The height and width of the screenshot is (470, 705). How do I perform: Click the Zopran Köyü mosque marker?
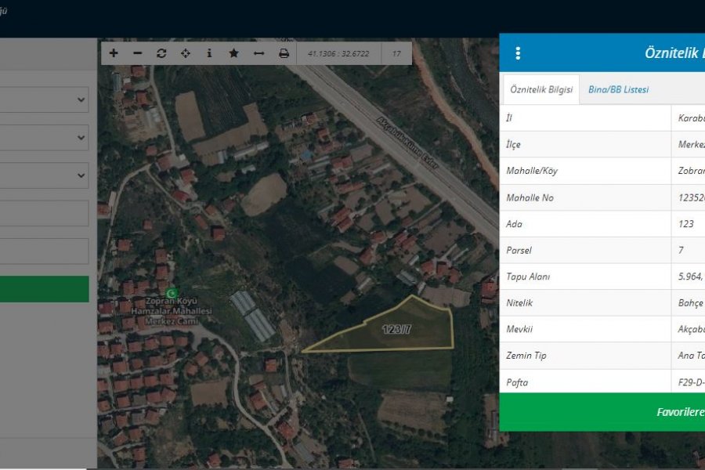(171, 293)
